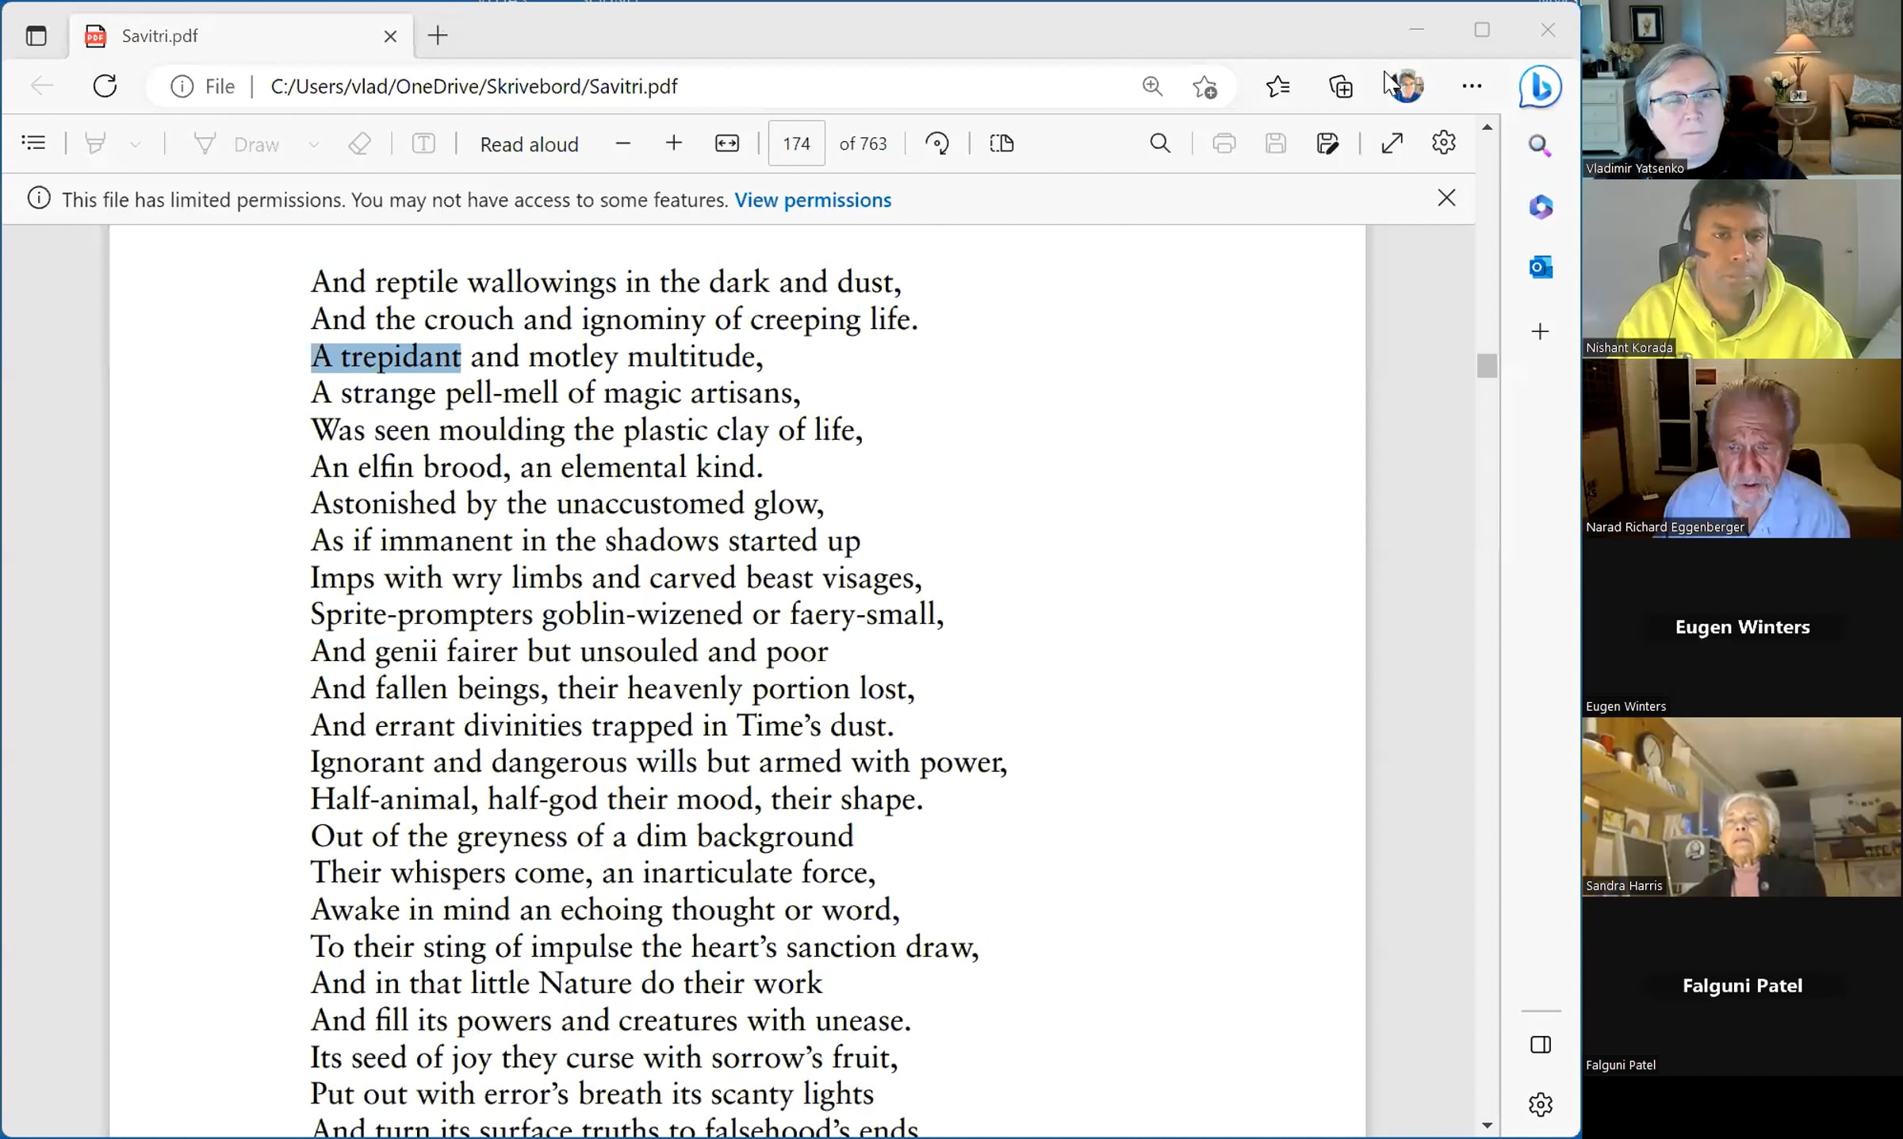Open PDF toolbar settings gear

pos(1443,143)
